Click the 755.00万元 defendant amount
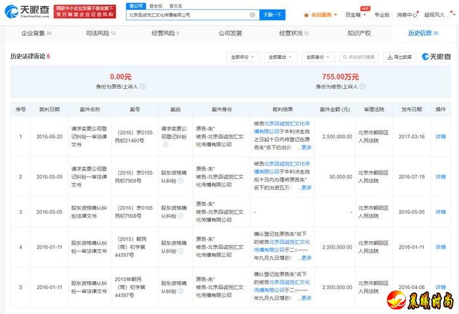 (x=340, y=77)
